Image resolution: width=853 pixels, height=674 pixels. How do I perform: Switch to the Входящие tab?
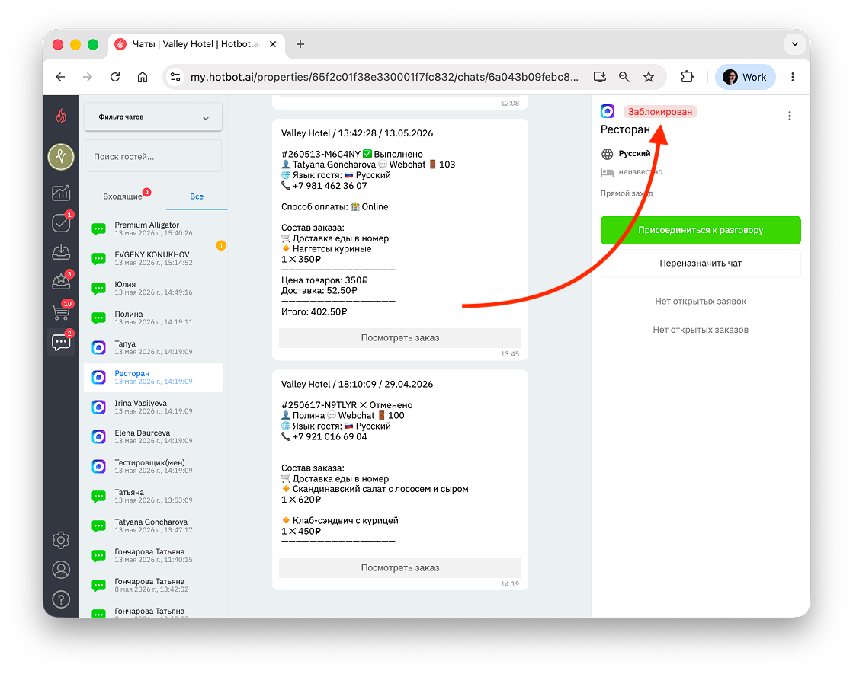tap(123, 196)
